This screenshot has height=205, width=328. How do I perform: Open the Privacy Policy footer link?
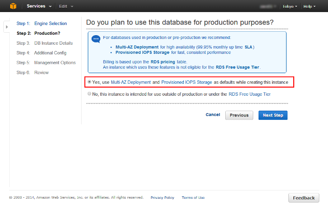163,197
